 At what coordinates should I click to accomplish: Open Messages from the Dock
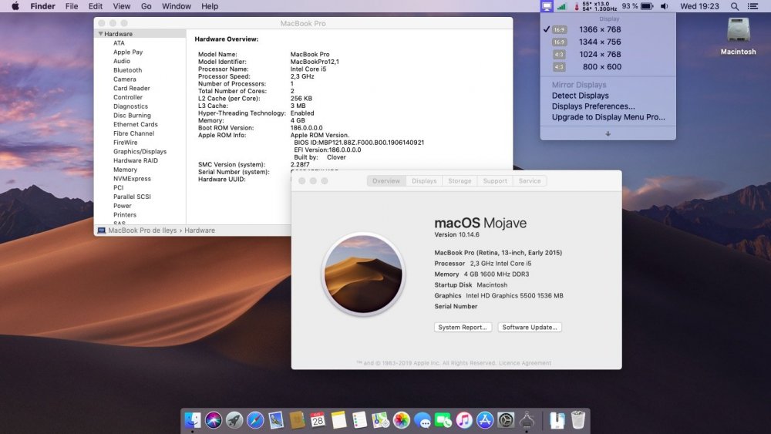(x=423, y=420)
